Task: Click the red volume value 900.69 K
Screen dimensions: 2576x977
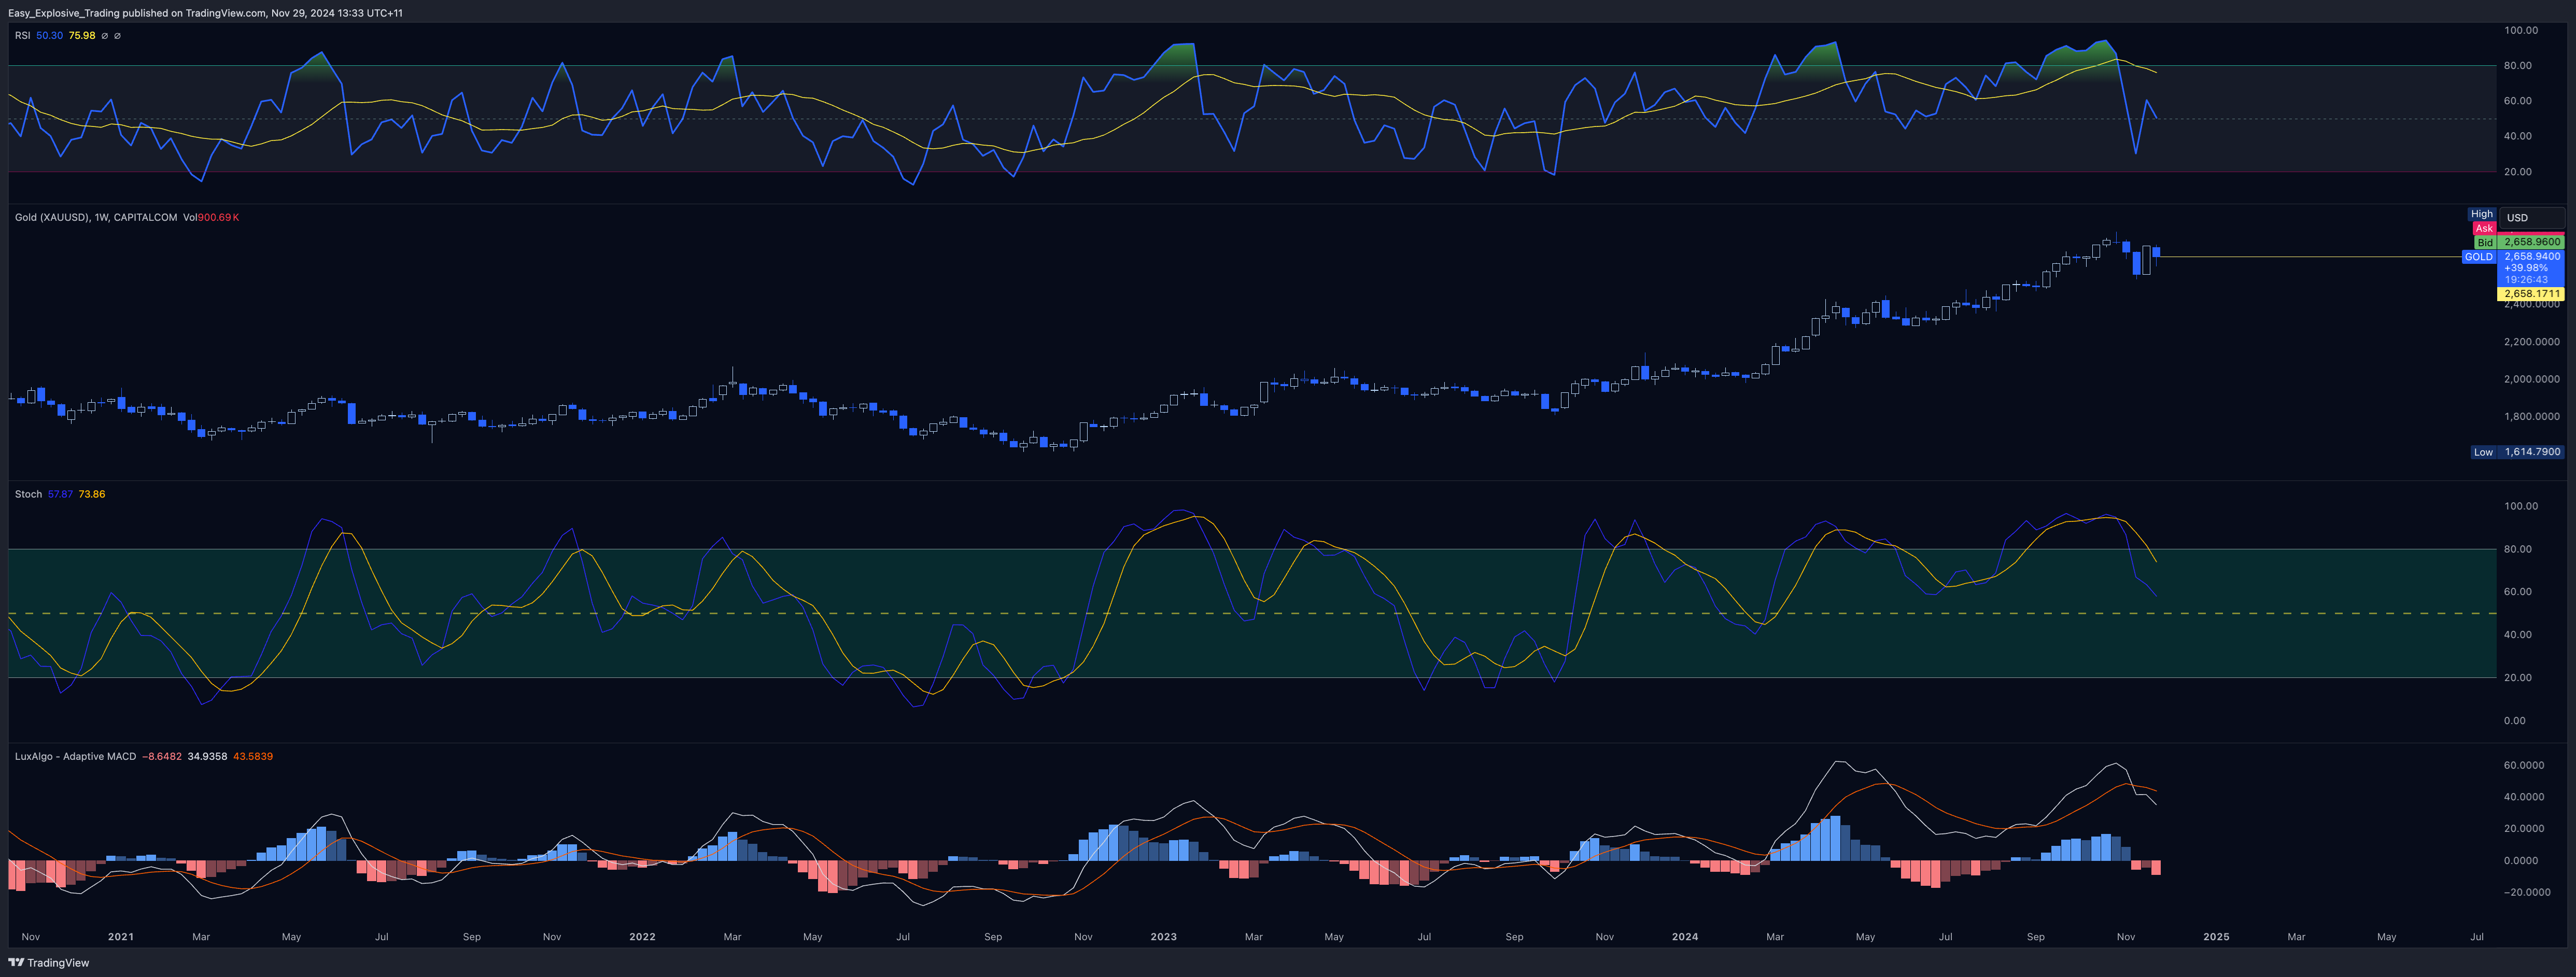Action: (218, 218)
